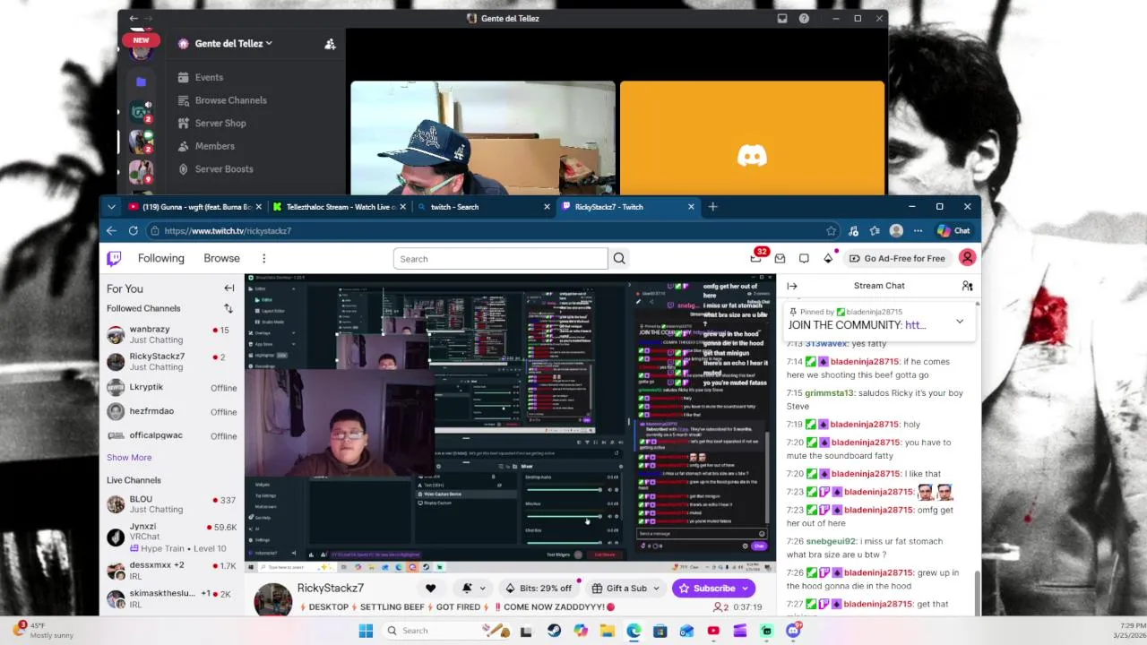Click Discord invite people icon
The image size is (1147, 645).
[x=330, y=44]
